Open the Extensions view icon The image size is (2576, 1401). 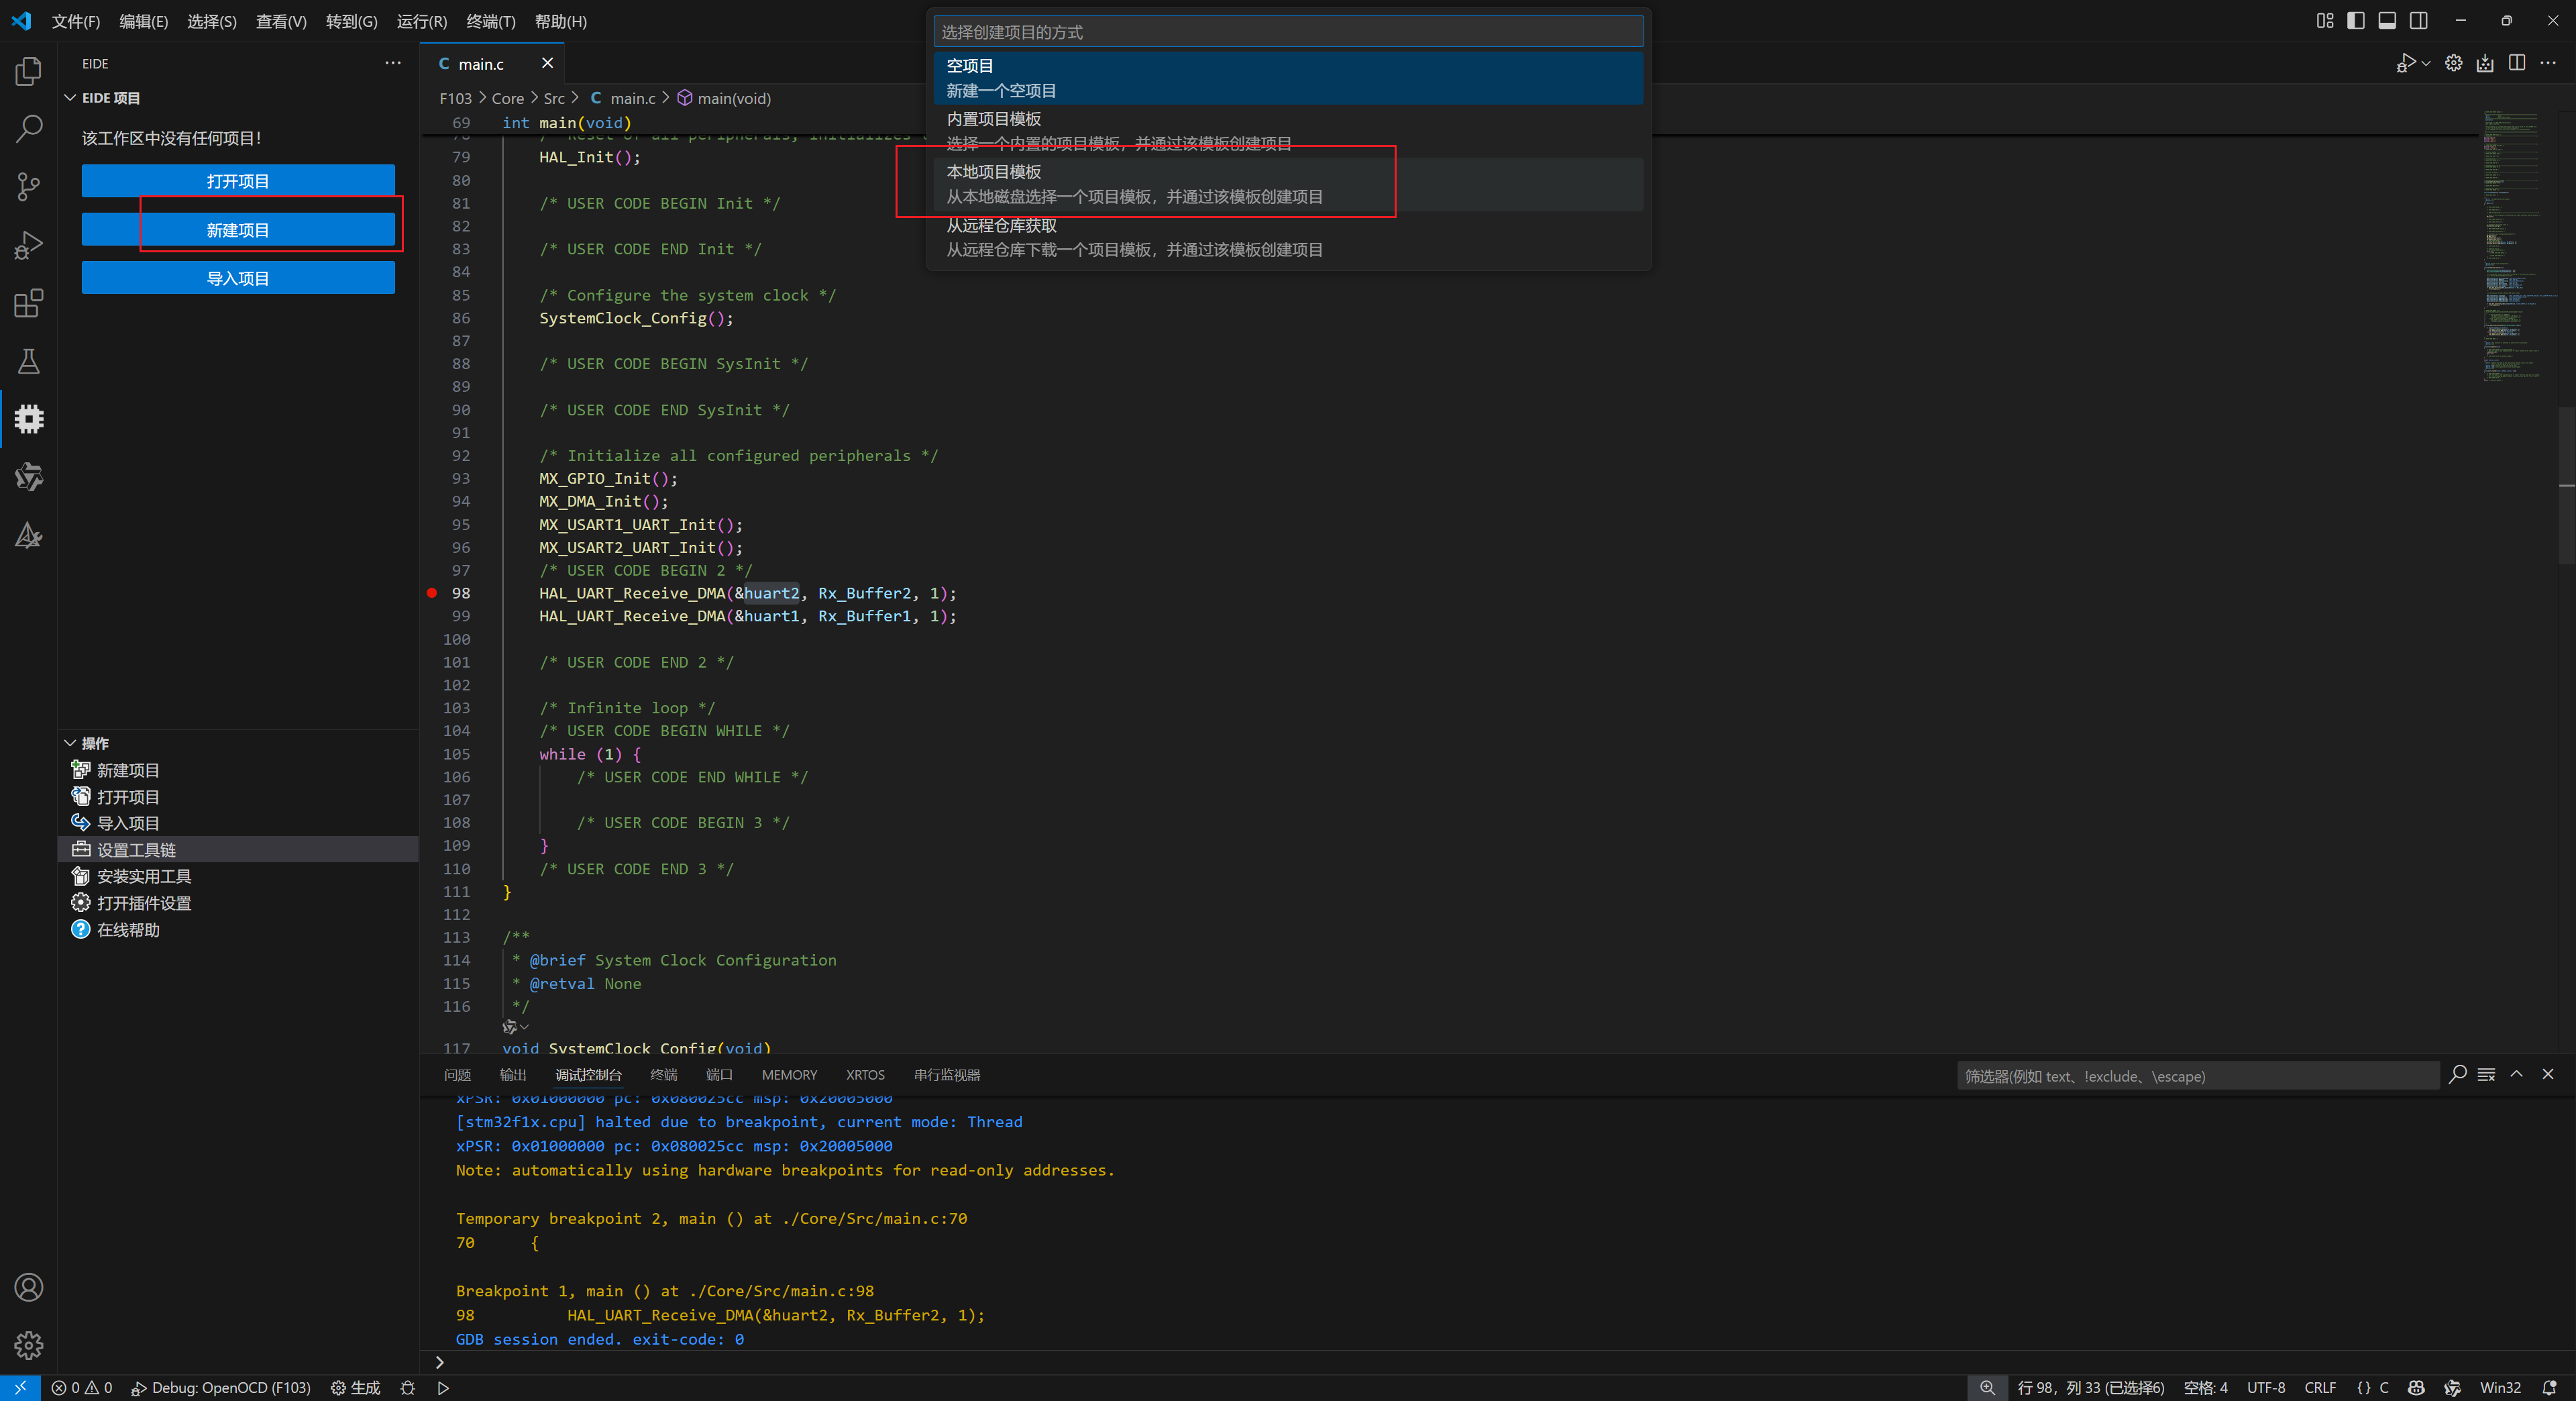(29, 302)
